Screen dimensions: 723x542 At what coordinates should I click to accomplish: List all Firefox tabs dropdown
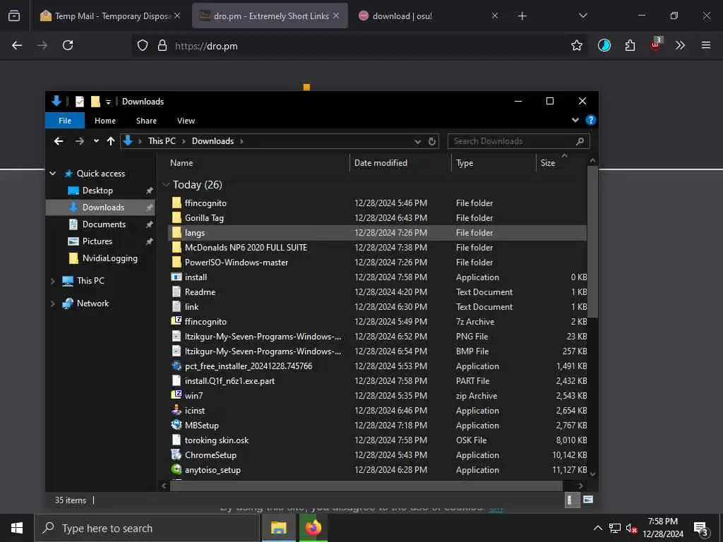coord(582,16)
